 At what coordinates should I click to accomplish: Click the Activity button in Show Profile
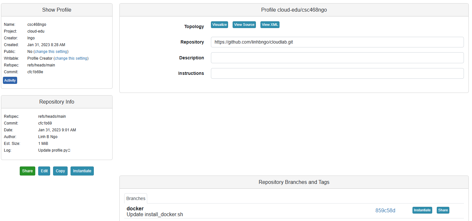click(x=10, y=80)
